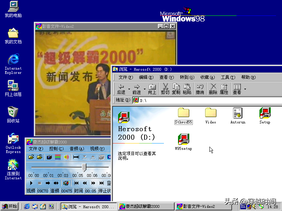Open 视频(V) menu in the player
The width and height of the screenshot is (282, 211).
click(97, 149)
